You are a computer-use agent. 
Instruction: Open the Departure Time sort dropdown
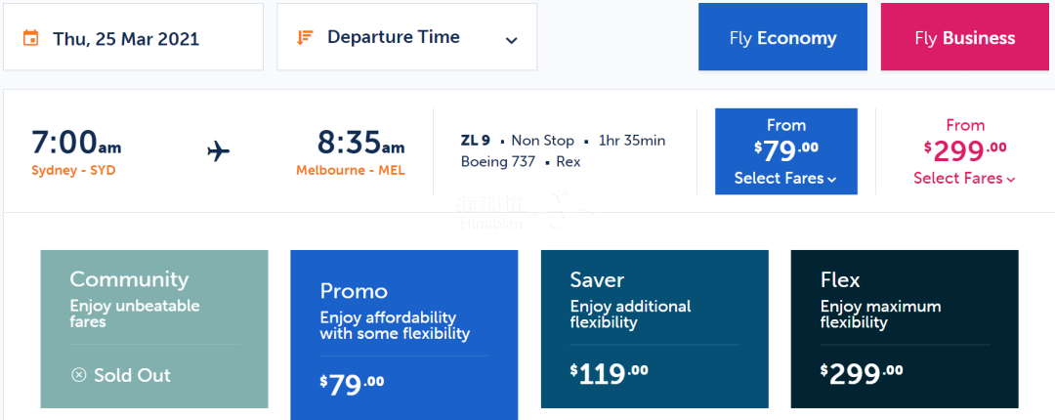pyautogui.click(x=407, y=37)
